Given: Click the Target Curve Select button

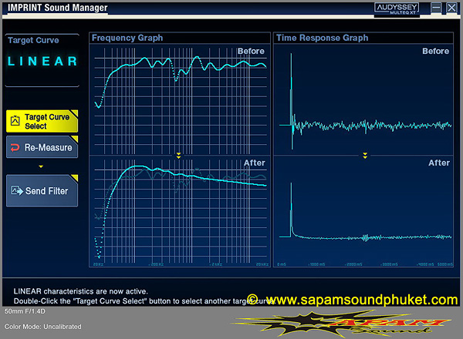Looking at the screenshot, I should coord(42,121).
